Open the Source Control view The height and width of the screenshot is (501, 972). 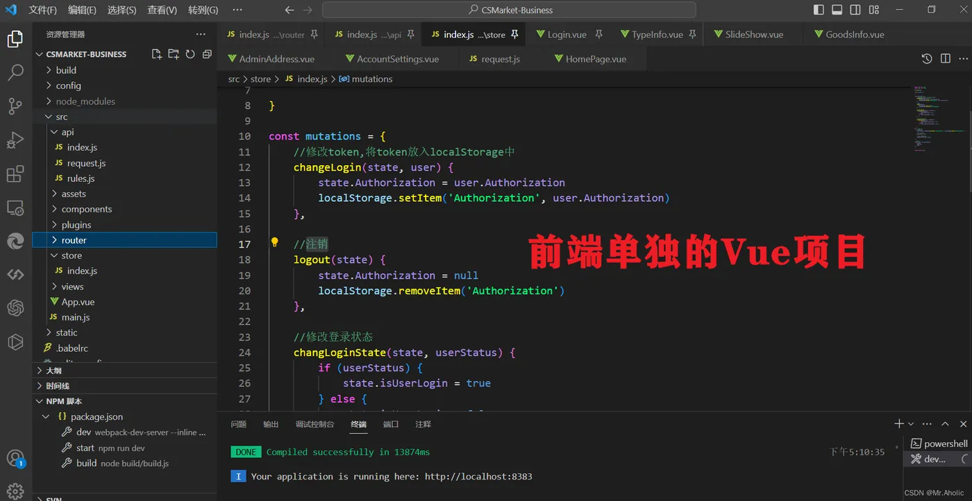[x=15, y=106]
